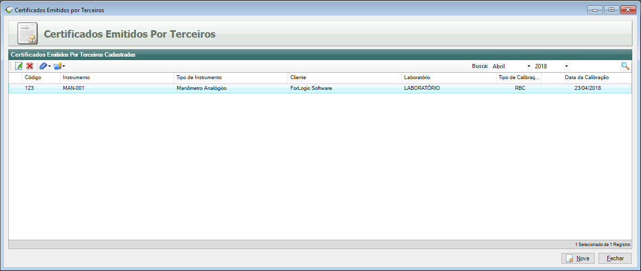The height and width of the screenshot is (271, 641).
Task: Sort by Data da Calibração header
Action: 586,78
